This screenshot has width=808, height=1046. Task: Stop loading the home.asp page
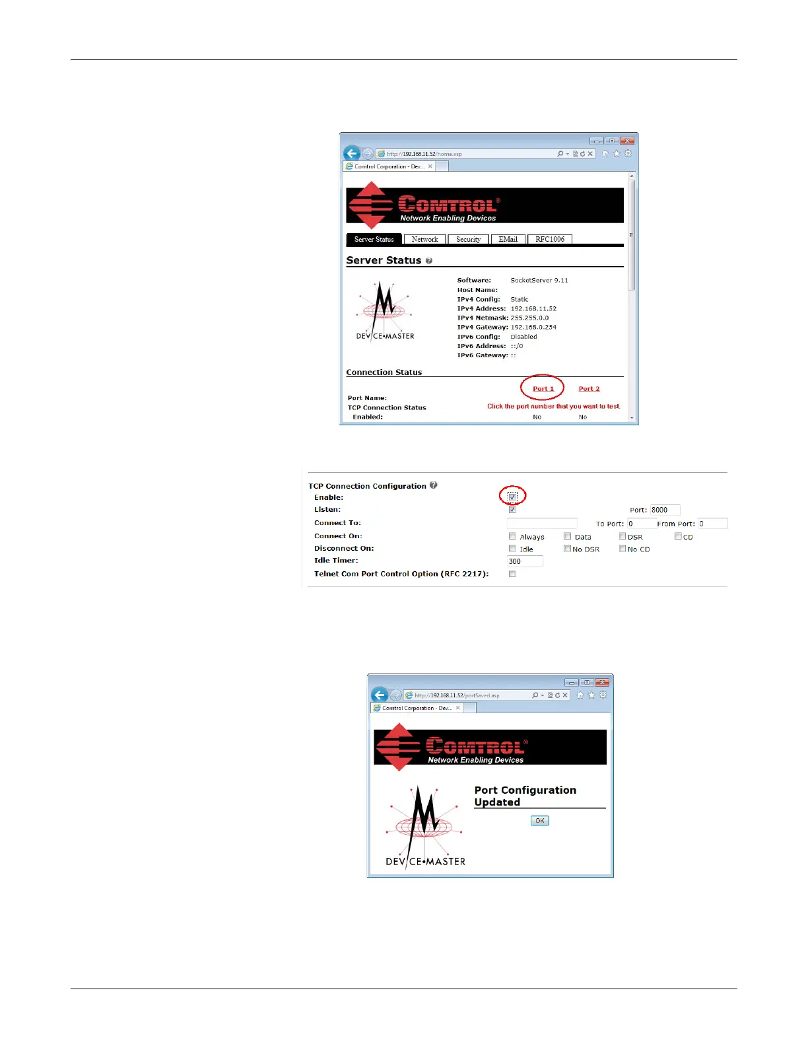[x=590, y=154]
